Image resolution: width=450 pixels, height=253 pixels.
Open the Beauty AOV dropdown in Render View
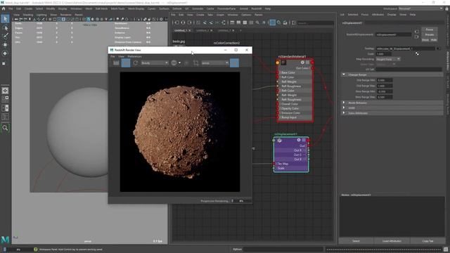coord(155,63)
